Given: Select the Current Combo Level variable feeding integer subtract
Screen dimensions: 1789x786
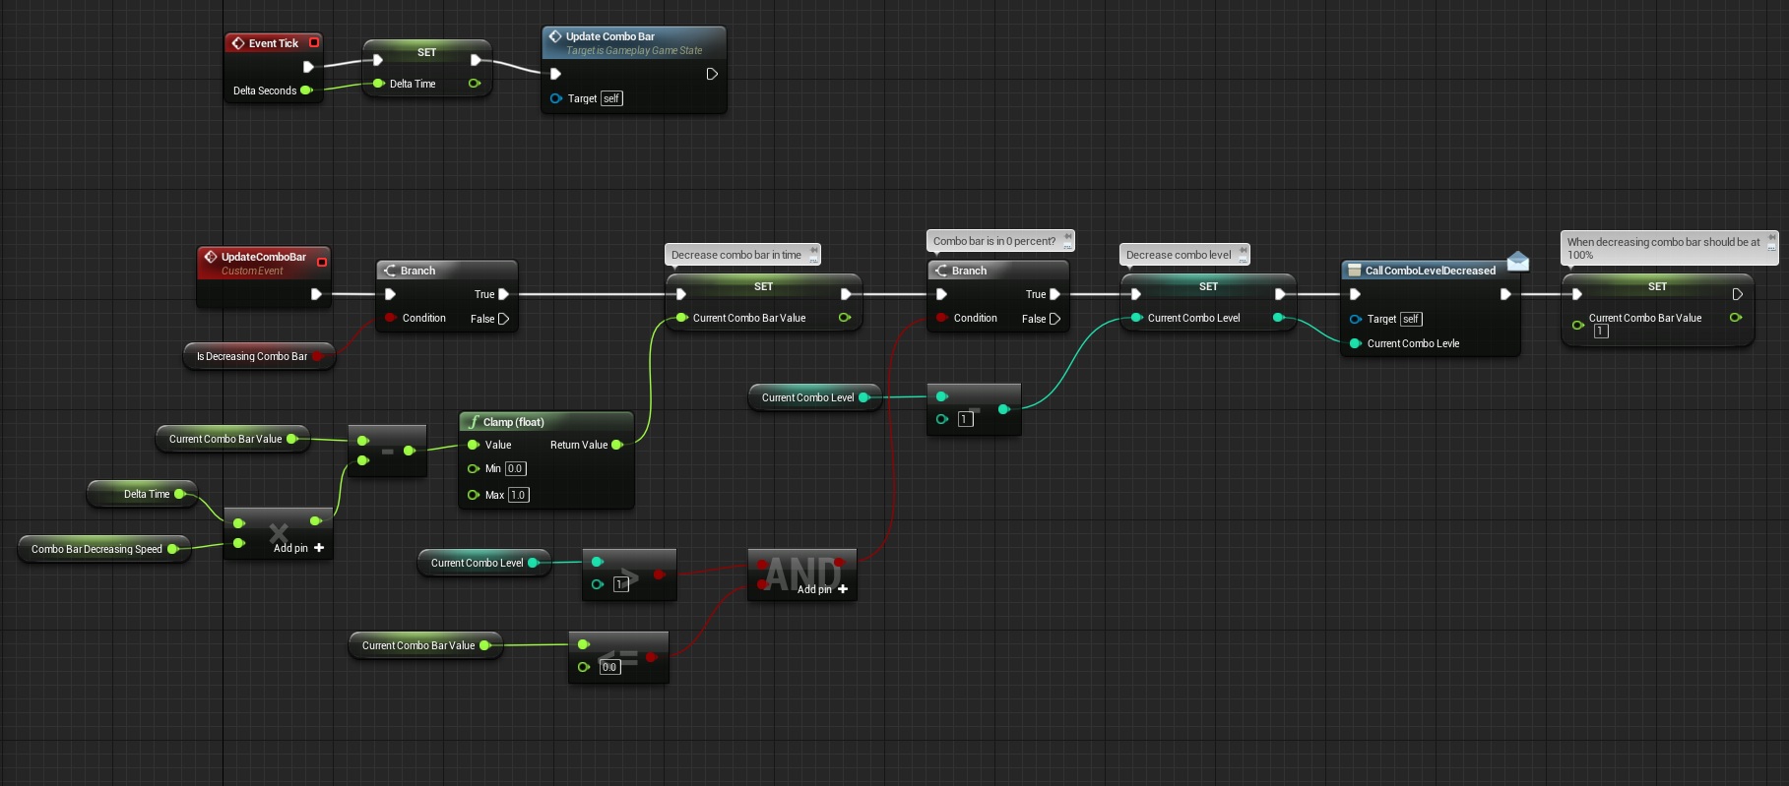Looking at the screenshot, I should [814, 397].
